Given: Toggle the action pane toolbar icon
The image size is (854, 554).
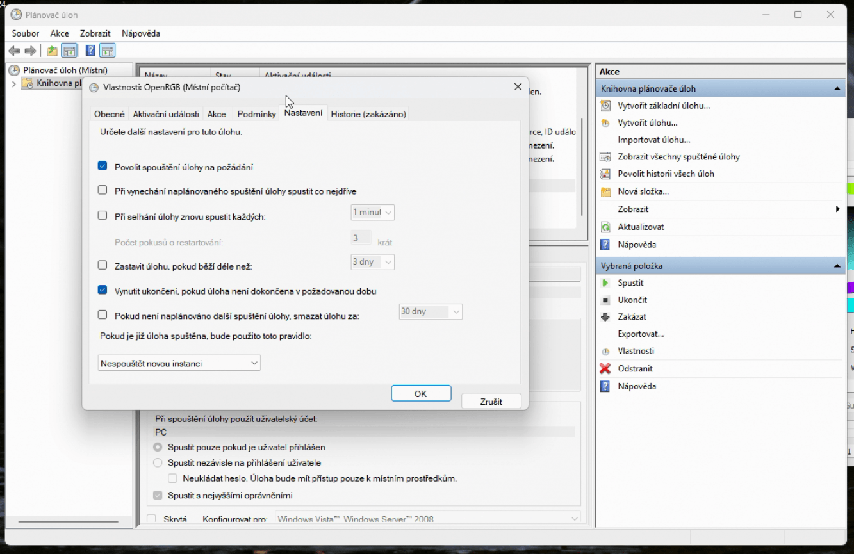Looking at the screenshot, I should coord(107,51).
